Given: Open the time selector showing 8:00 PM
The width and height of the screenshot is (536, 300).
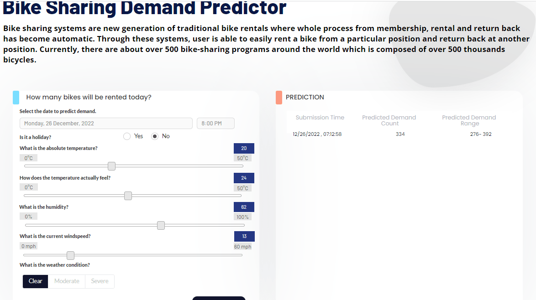Looking at the screenshot, I should click(x=215, y=123).
